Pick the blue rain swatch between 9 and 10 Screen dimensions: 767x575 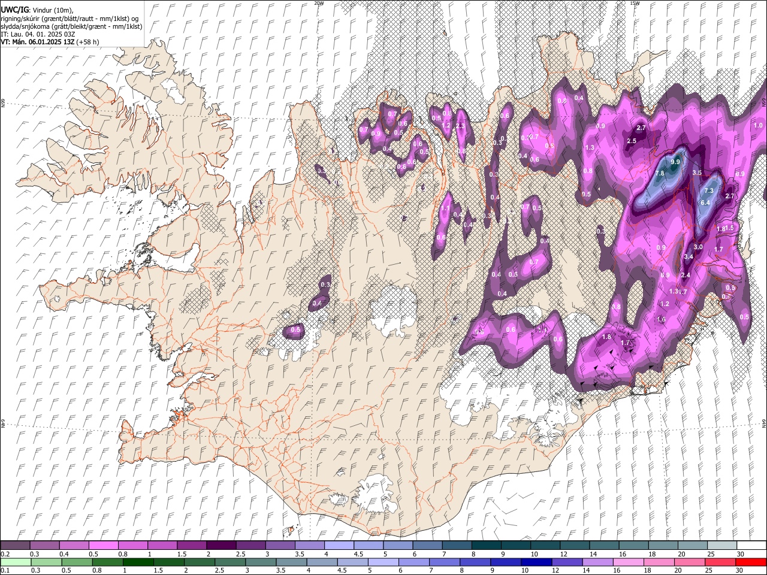pyautogui.click(x=506, y=562)
